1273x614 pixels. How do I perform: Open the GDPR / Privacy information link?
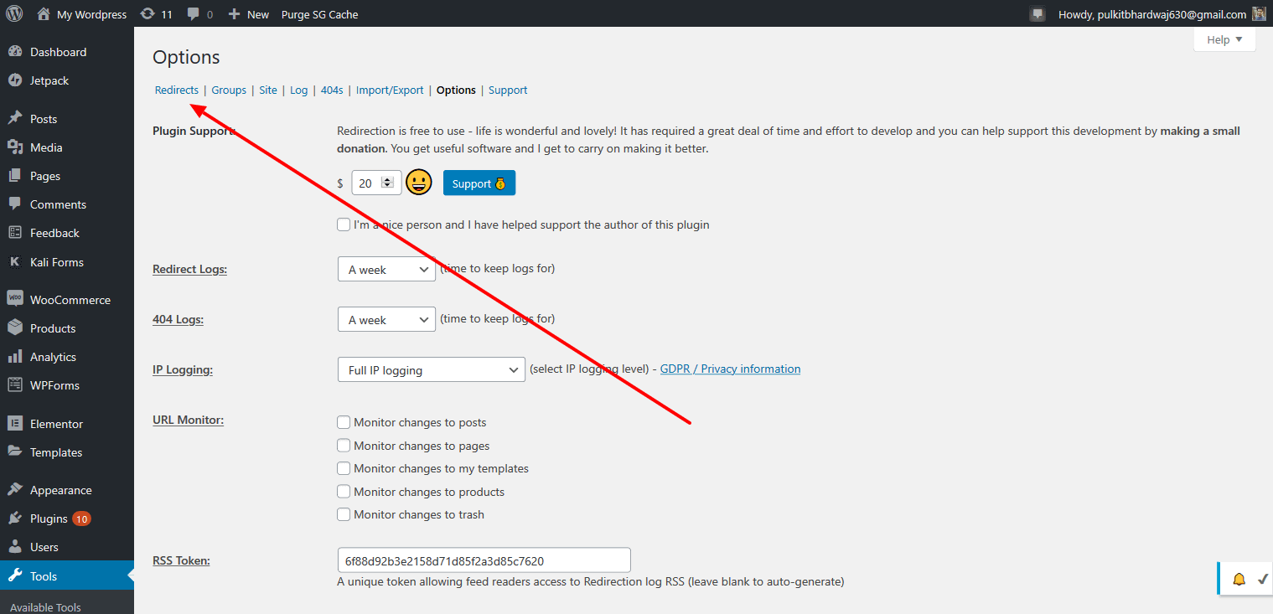point(730,368)
